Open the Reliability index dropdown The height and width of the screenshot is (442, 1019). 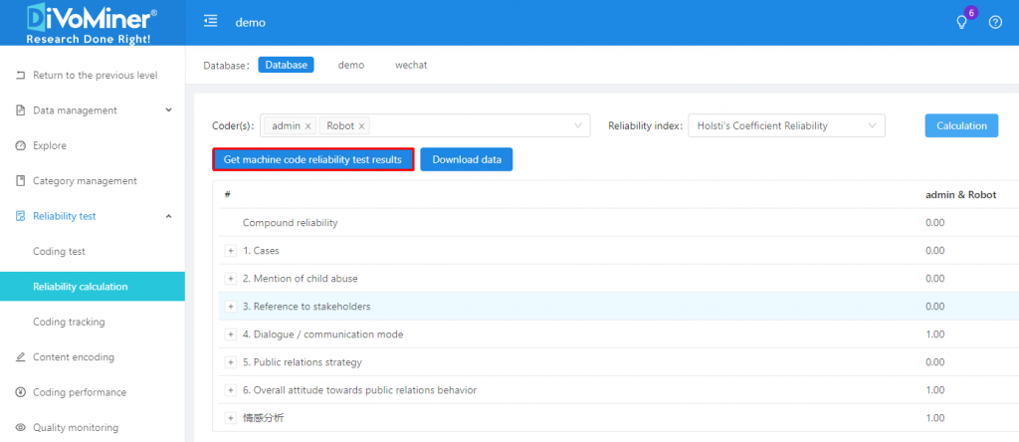785,126
